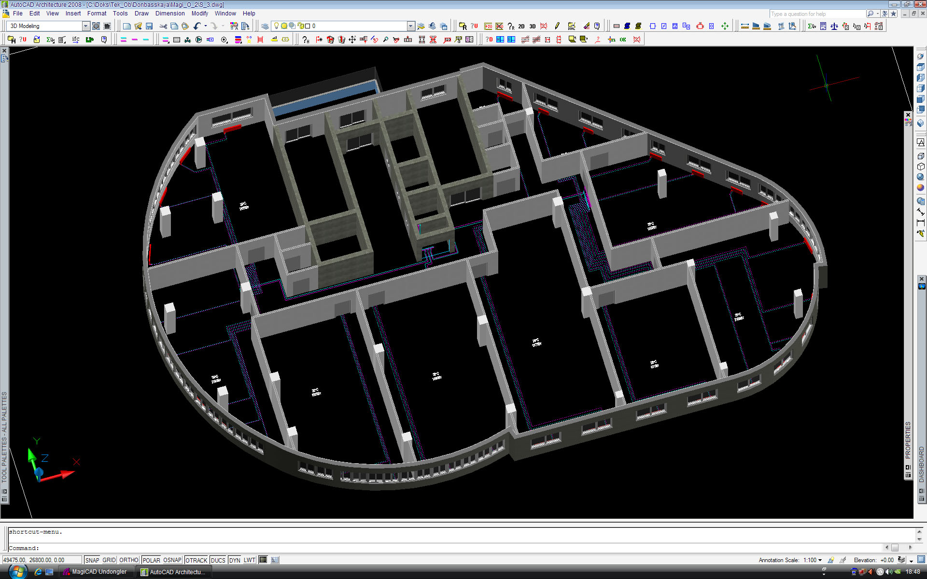Open the Format menu

97,14
